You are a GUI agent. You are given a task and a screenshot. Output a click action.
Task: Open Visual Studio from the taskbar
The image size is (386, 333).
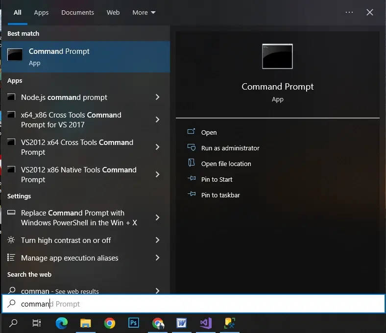(x=206, y=323)
